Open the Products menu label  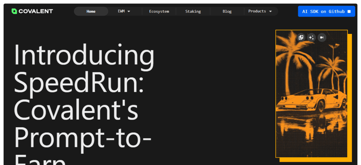257,11
